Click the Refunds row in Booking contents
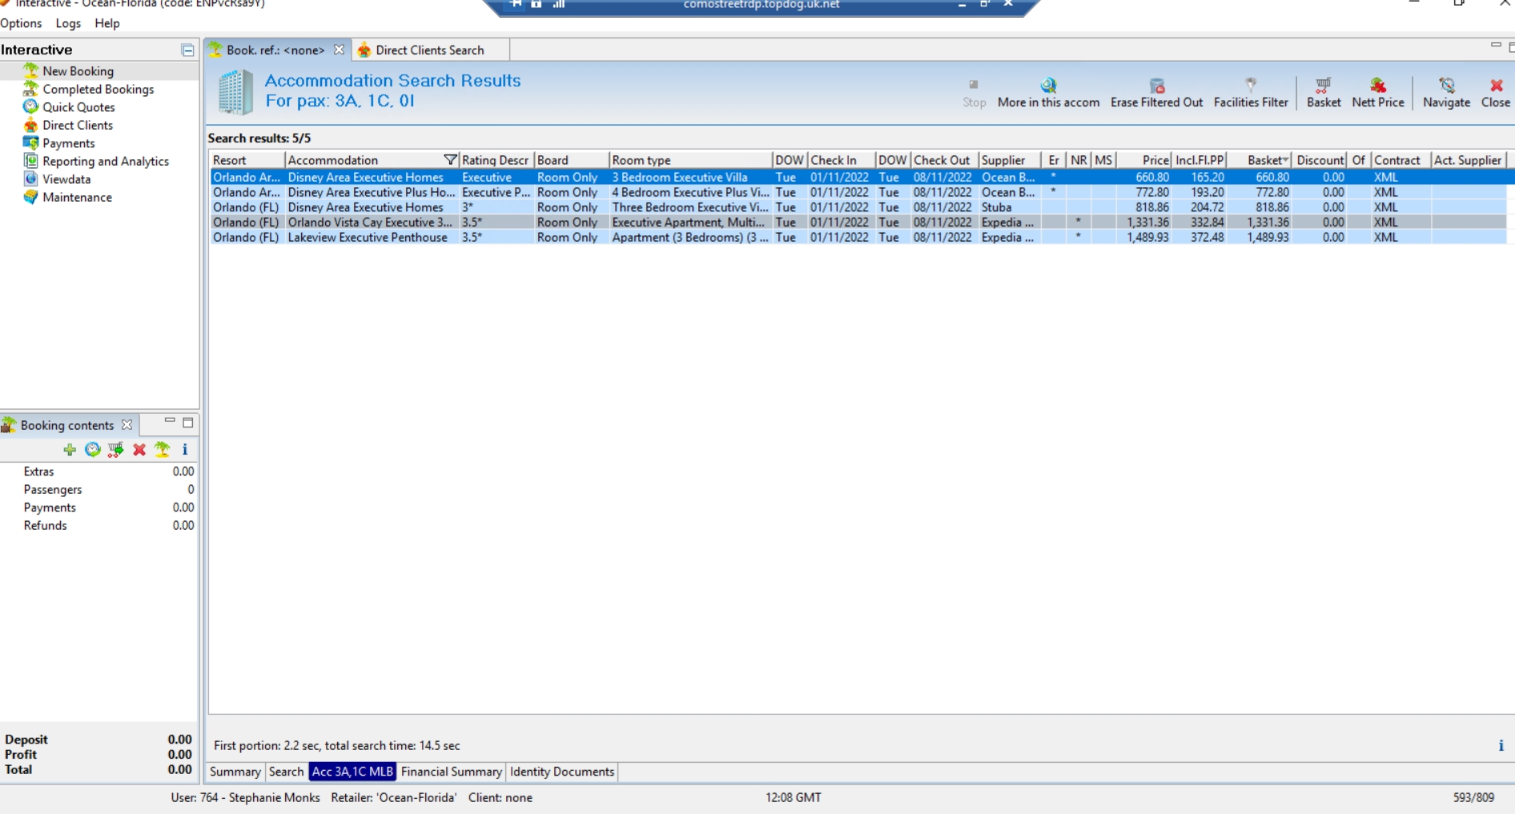Viewport: 1515px width, 814px height. pyautogui.click(x=99, y=526)
